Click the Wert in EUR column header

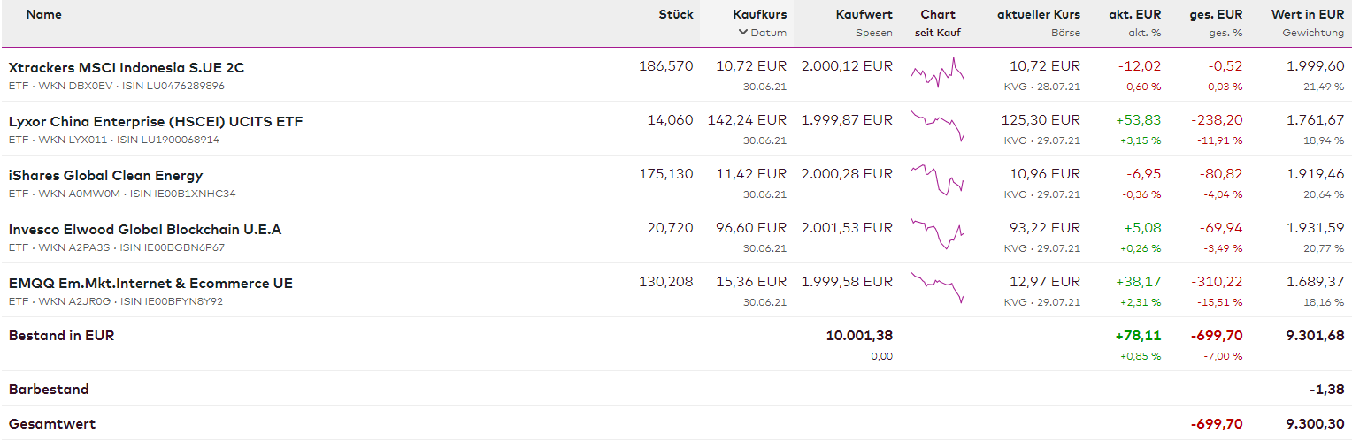coord(1307,14)
